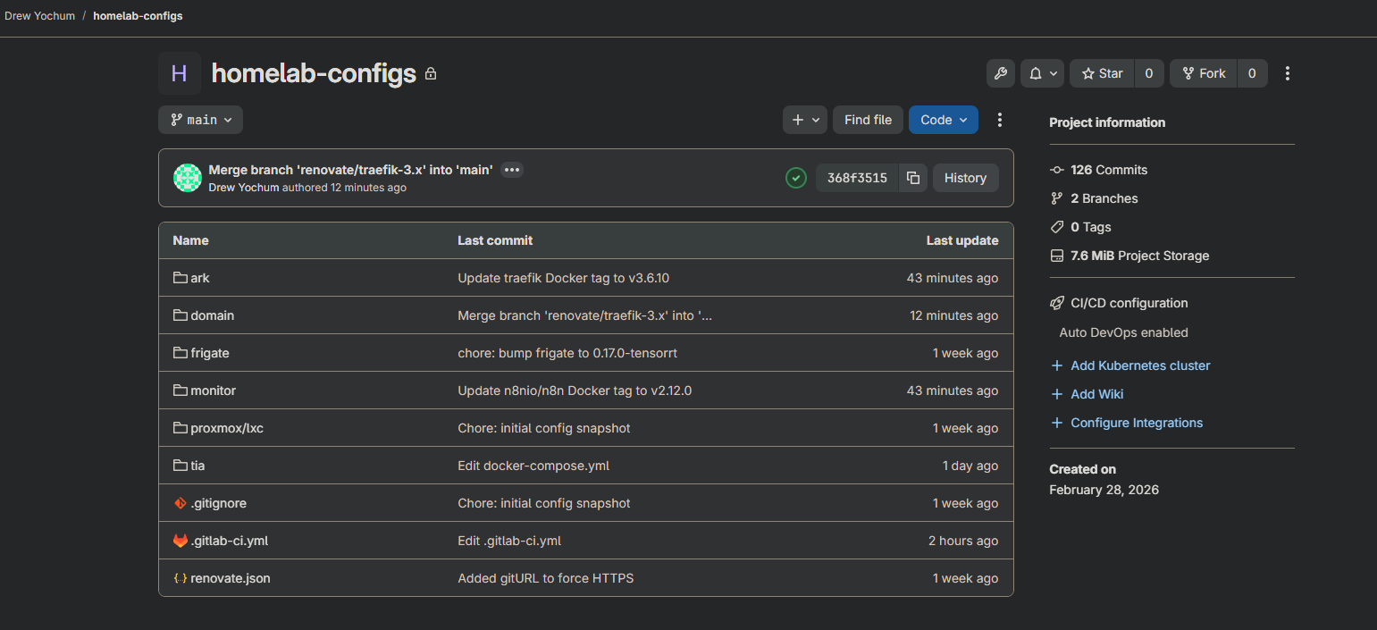Open the notification bell dropdown
This screenshot has height=630, width=1377.
pos(1042,73)
